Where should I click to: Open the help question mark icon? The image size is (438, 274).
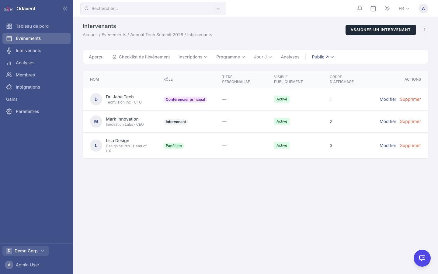425,30
